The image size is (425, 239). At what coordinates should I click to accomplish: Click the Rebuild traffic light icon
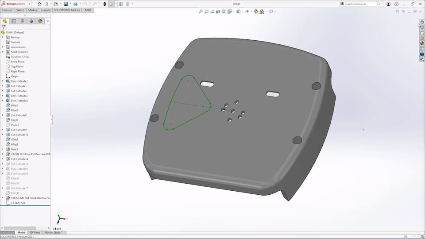tap(104, 4)
